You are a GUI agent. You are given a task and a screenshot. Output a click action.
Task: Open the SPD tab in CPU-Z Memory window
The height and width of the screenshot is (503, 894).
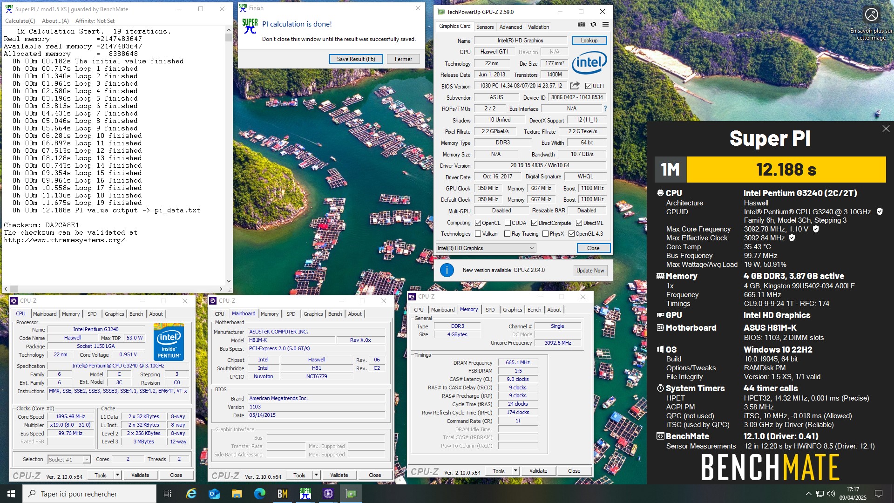(x=490, y=310)
